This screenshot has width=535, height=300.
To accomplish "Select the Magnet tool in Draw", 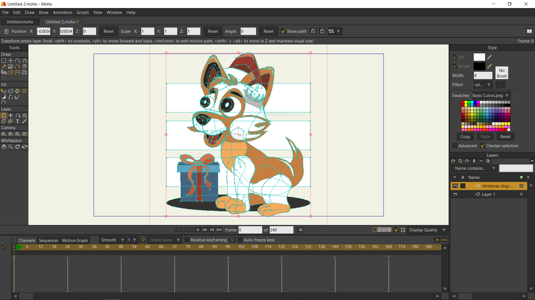I will (25, 67).
